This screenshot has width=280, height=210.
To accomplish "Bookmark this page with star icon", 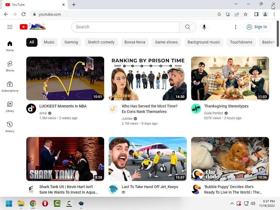I will point(246,14).
